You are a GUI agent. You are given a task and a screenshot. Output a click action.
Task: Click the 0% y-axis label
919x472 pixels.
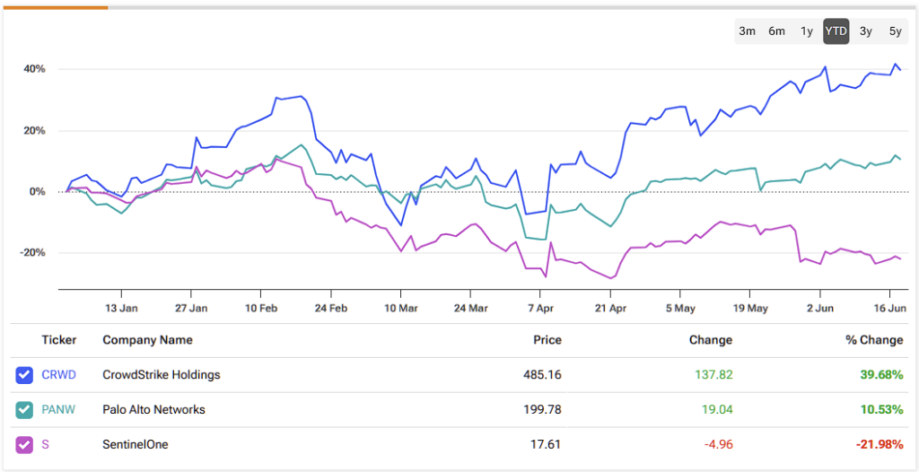[x=38, y=192]
